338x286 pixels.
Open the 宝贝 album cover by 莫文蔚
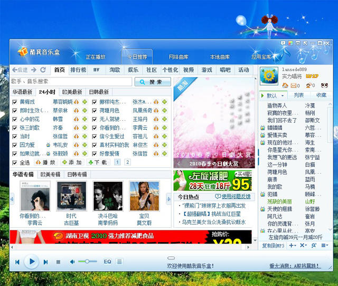pyautogui.click(x=144, y=196)
